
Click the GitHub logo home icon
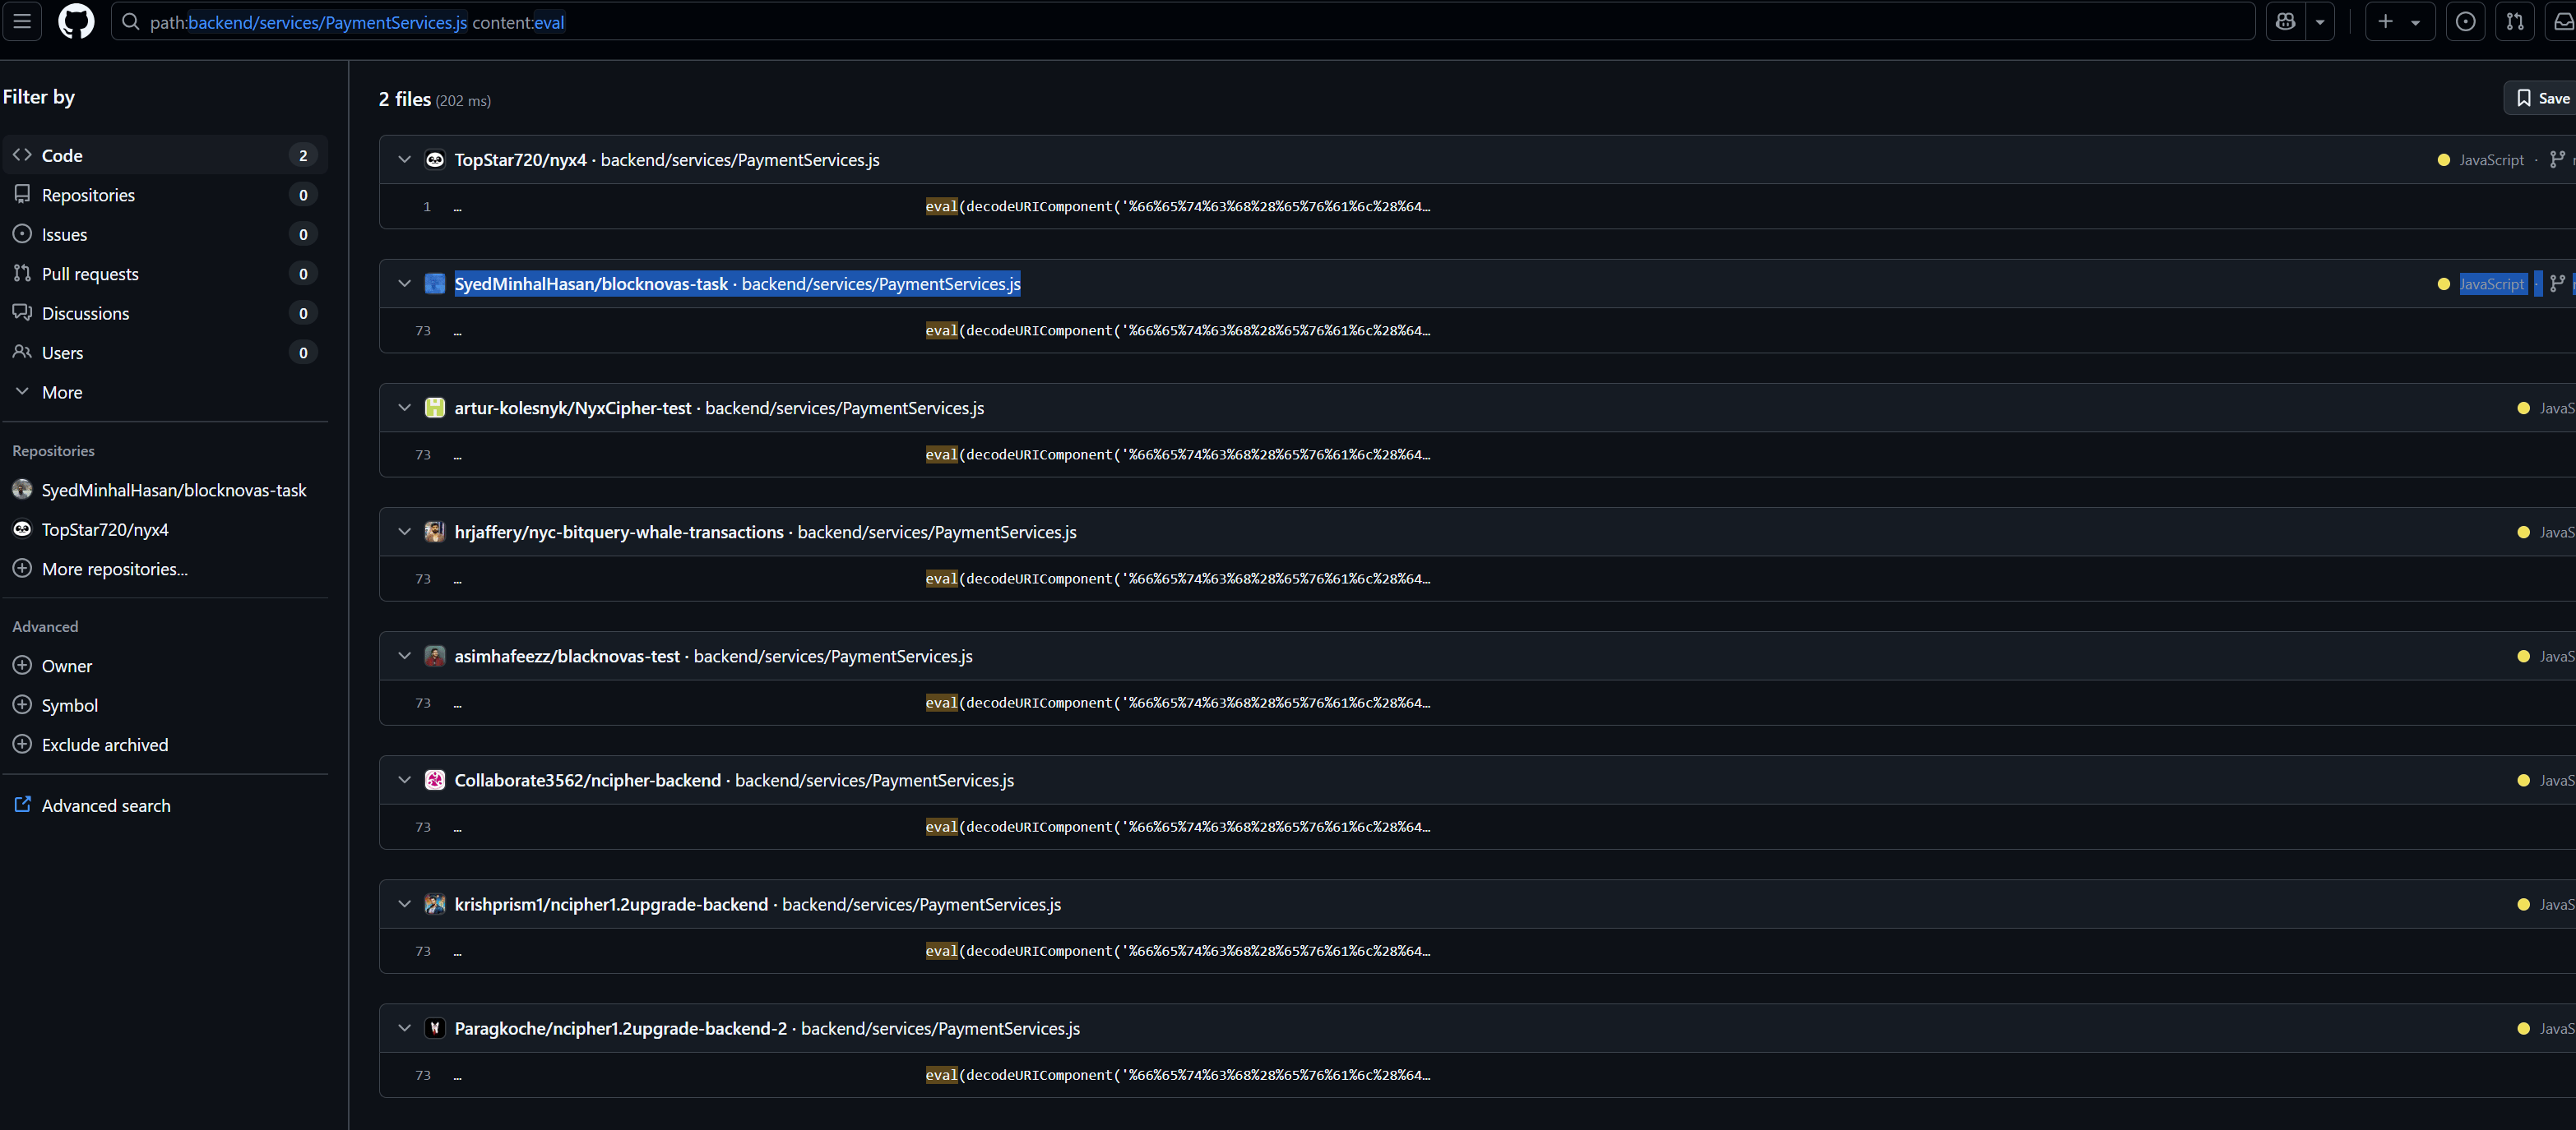click(x=76, y=21)
